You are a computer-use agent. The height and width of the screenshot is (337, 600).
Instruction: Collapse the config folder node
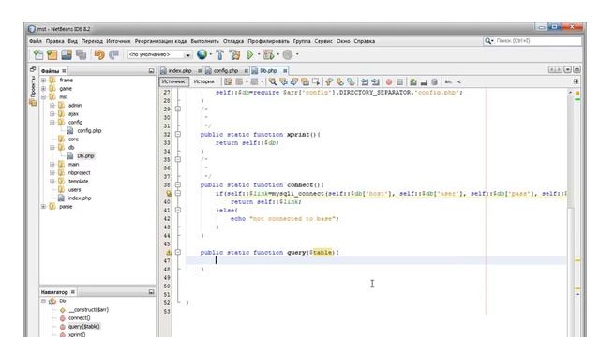tap(52, 123)
